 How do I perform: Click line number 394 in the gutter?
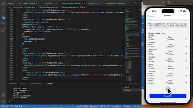tap(11, 39)
